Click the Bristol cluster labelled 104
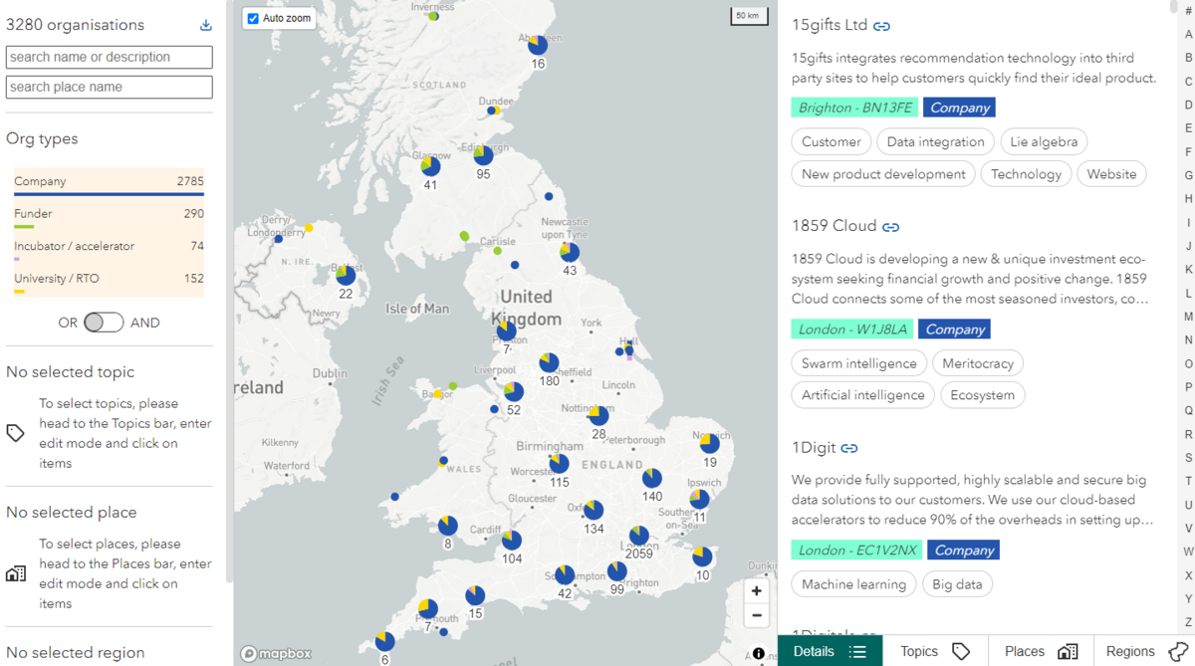The height and width of the screenshot is (666, 1195). point(512,541)
